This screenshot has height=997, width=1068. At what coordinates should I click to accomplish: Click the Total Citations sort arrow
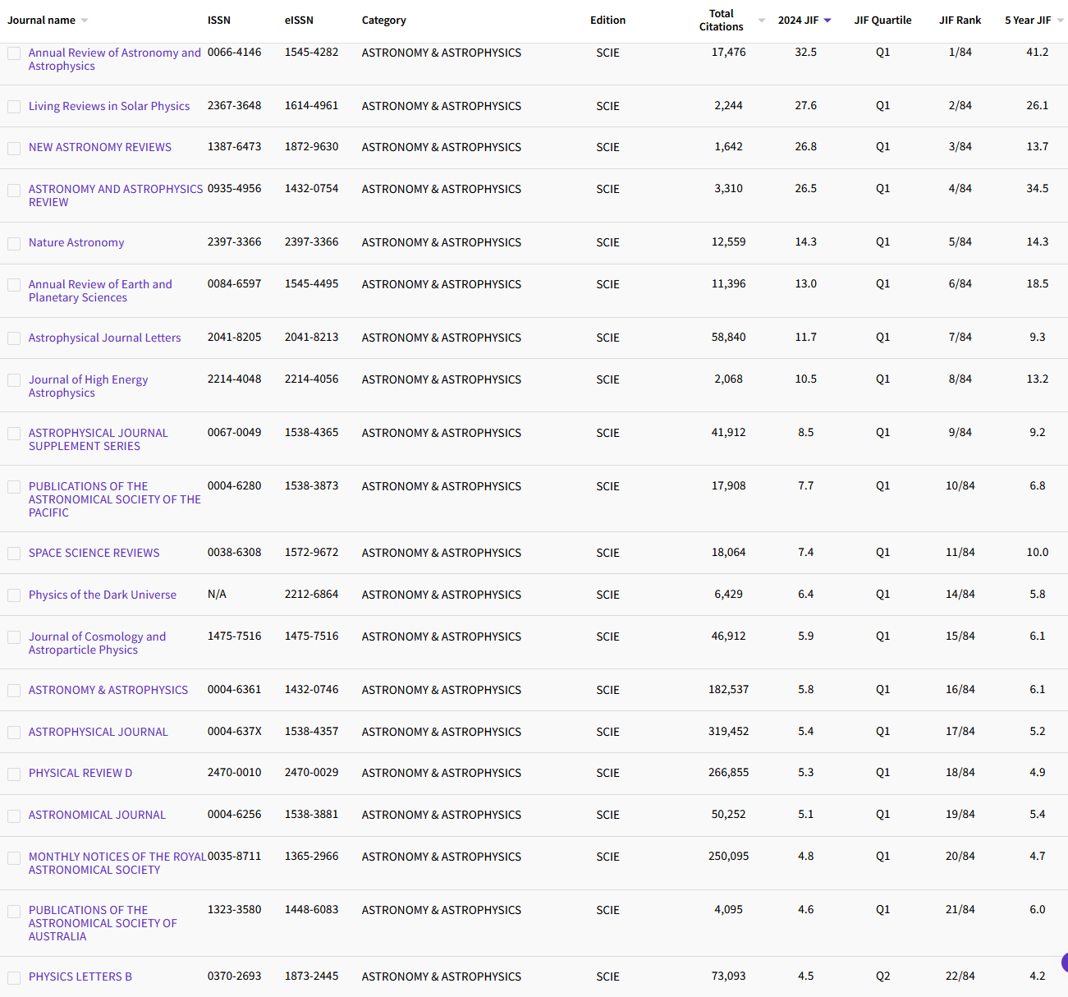point(761,21)
